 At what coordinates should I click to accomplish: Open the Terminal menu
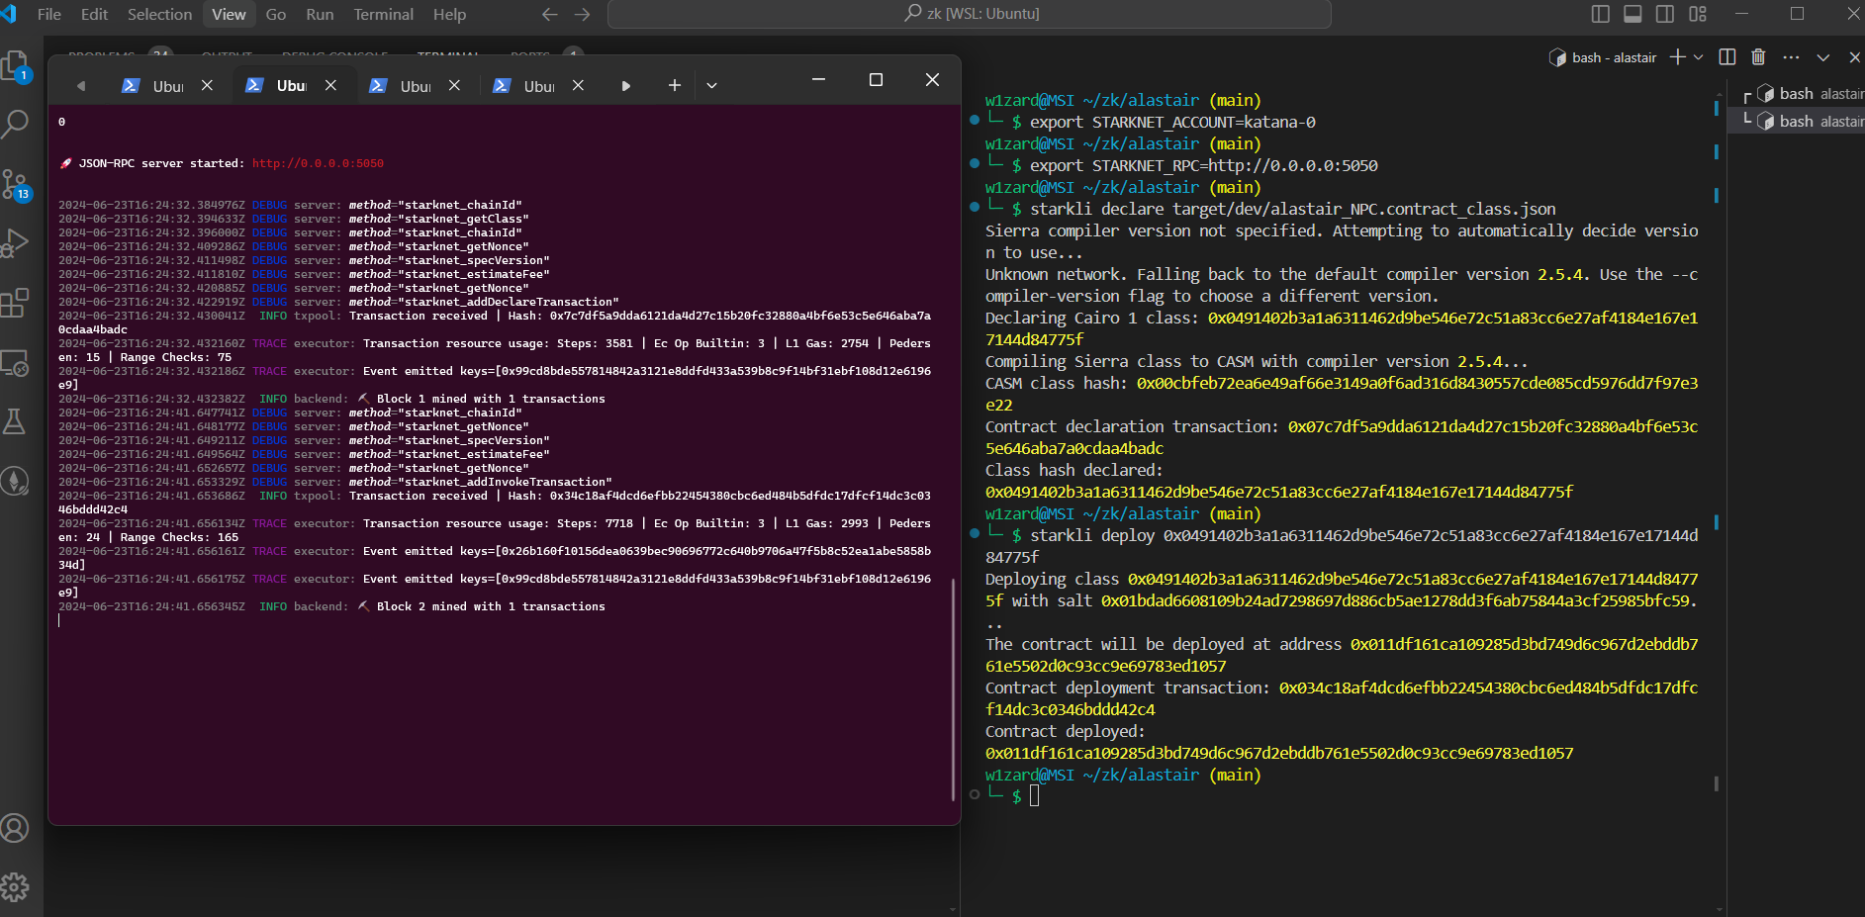pyautogui.click(x=384, y=14)
